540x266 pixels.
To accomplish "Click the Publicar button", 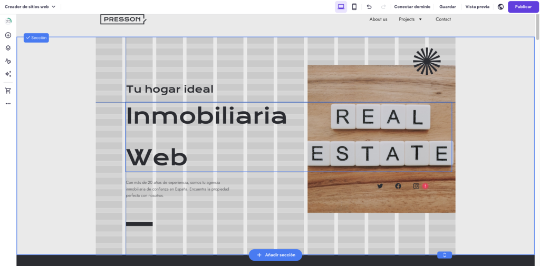I will coord(523,7).
